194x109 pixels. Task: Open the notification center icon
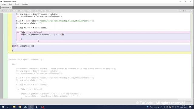click(x=190, y=107)
